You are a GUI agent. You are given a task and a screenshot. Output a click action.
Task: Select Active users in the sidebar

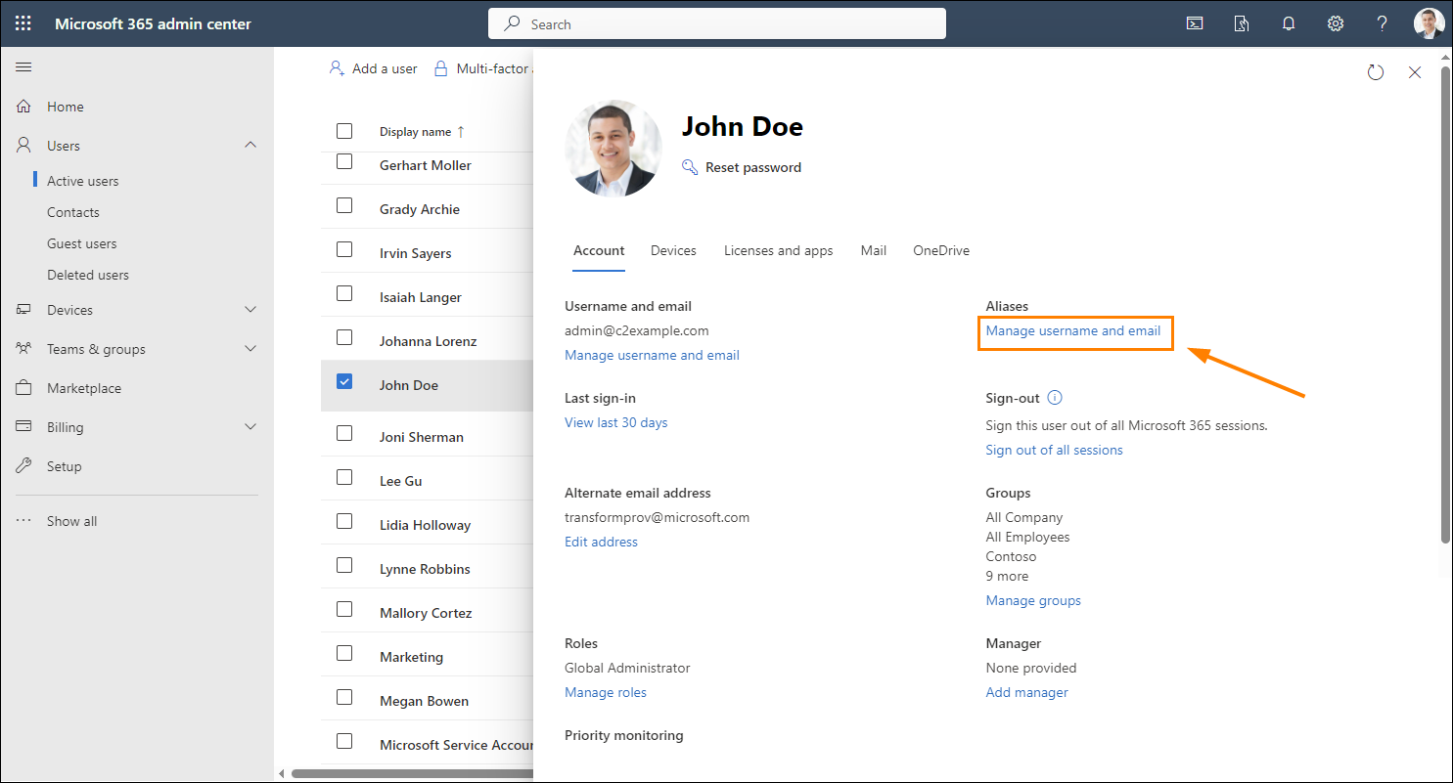83,181
